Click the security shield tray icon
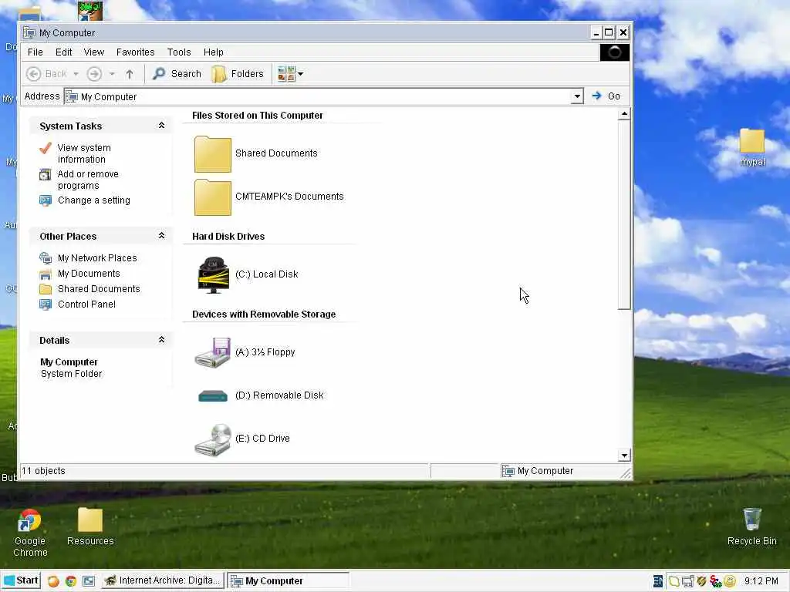The image size is (790, 592). (701, 581)
